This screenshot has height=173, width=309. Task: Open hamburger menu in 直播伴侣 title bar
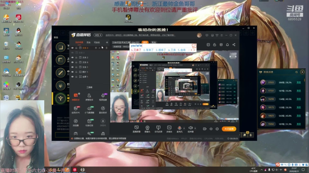[221, 35]
